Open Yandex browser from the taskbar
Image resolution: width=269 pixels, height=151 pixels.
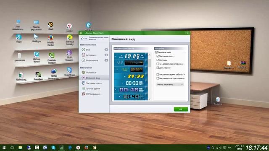(78, 148)
